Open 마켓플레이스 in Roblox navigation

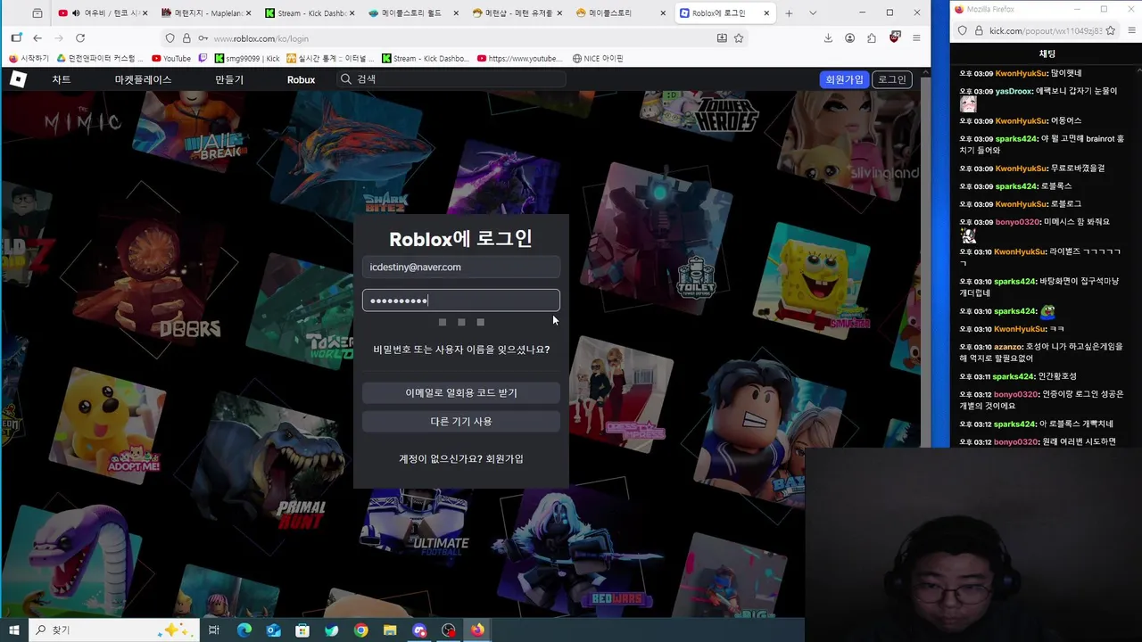pos(143,79)
